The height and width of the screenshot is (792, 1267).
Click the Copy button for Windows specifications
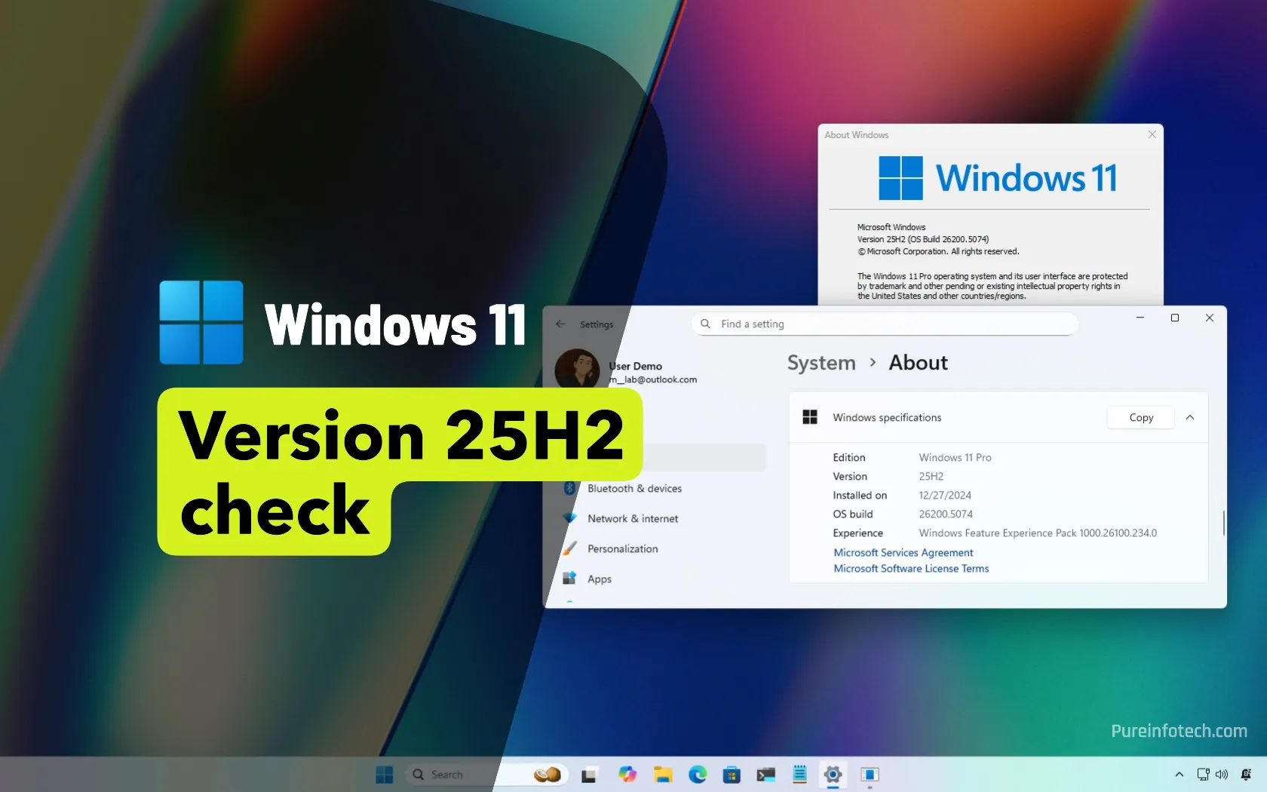(x=1140, y=417)
